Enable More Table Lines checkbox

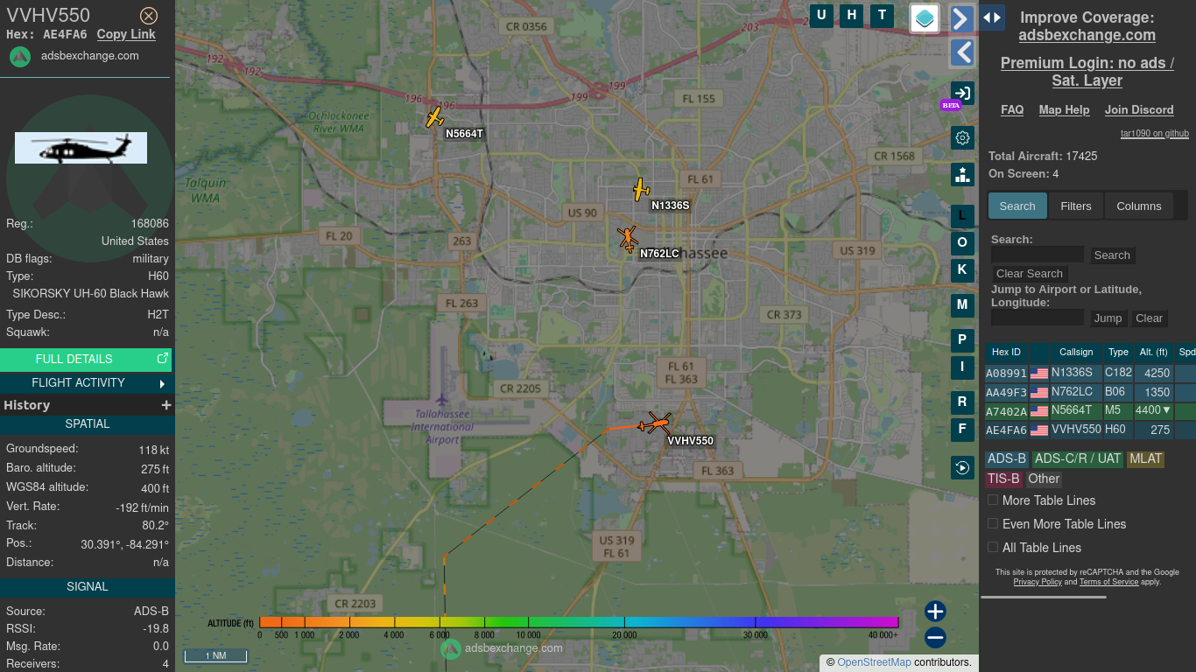(993, 500)
